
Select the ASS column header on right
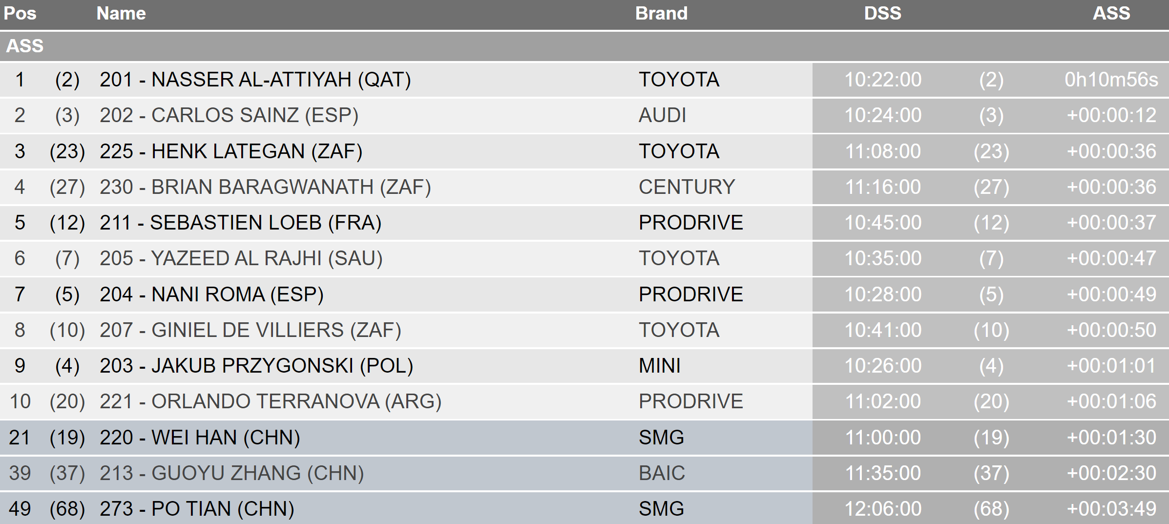pyautogui.click(x=1111, y=13)
